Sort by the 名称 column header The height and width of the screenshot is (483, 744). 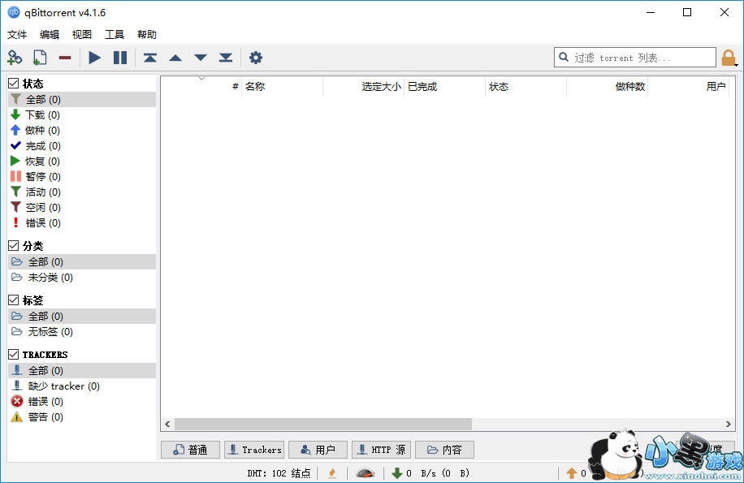pos(283,87)
